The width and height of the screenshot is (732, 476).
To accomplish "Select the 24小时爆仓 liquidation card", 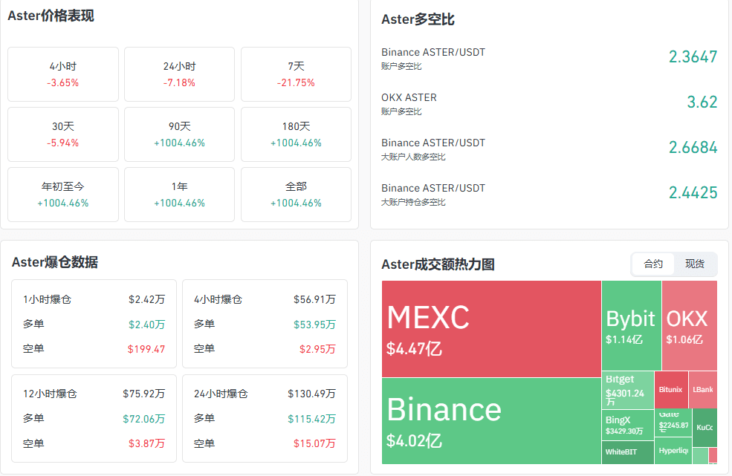I will tap(265, 418).
